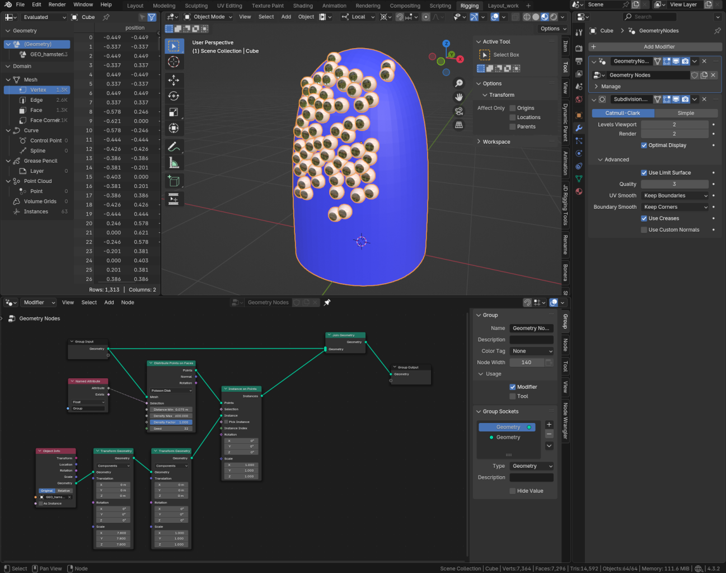Switch the subdivision algorithm to Simple

[686, 112]
